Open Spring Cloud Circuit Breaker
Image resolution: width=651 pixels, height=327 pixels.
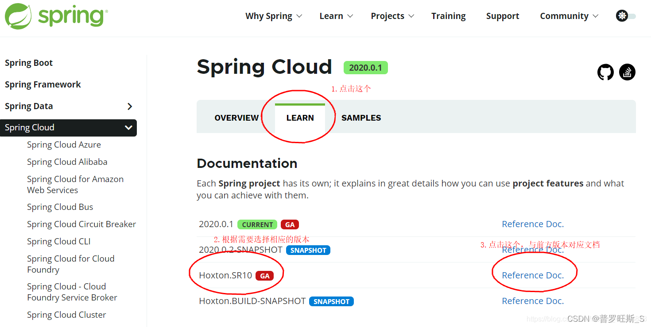click(81, 224)
